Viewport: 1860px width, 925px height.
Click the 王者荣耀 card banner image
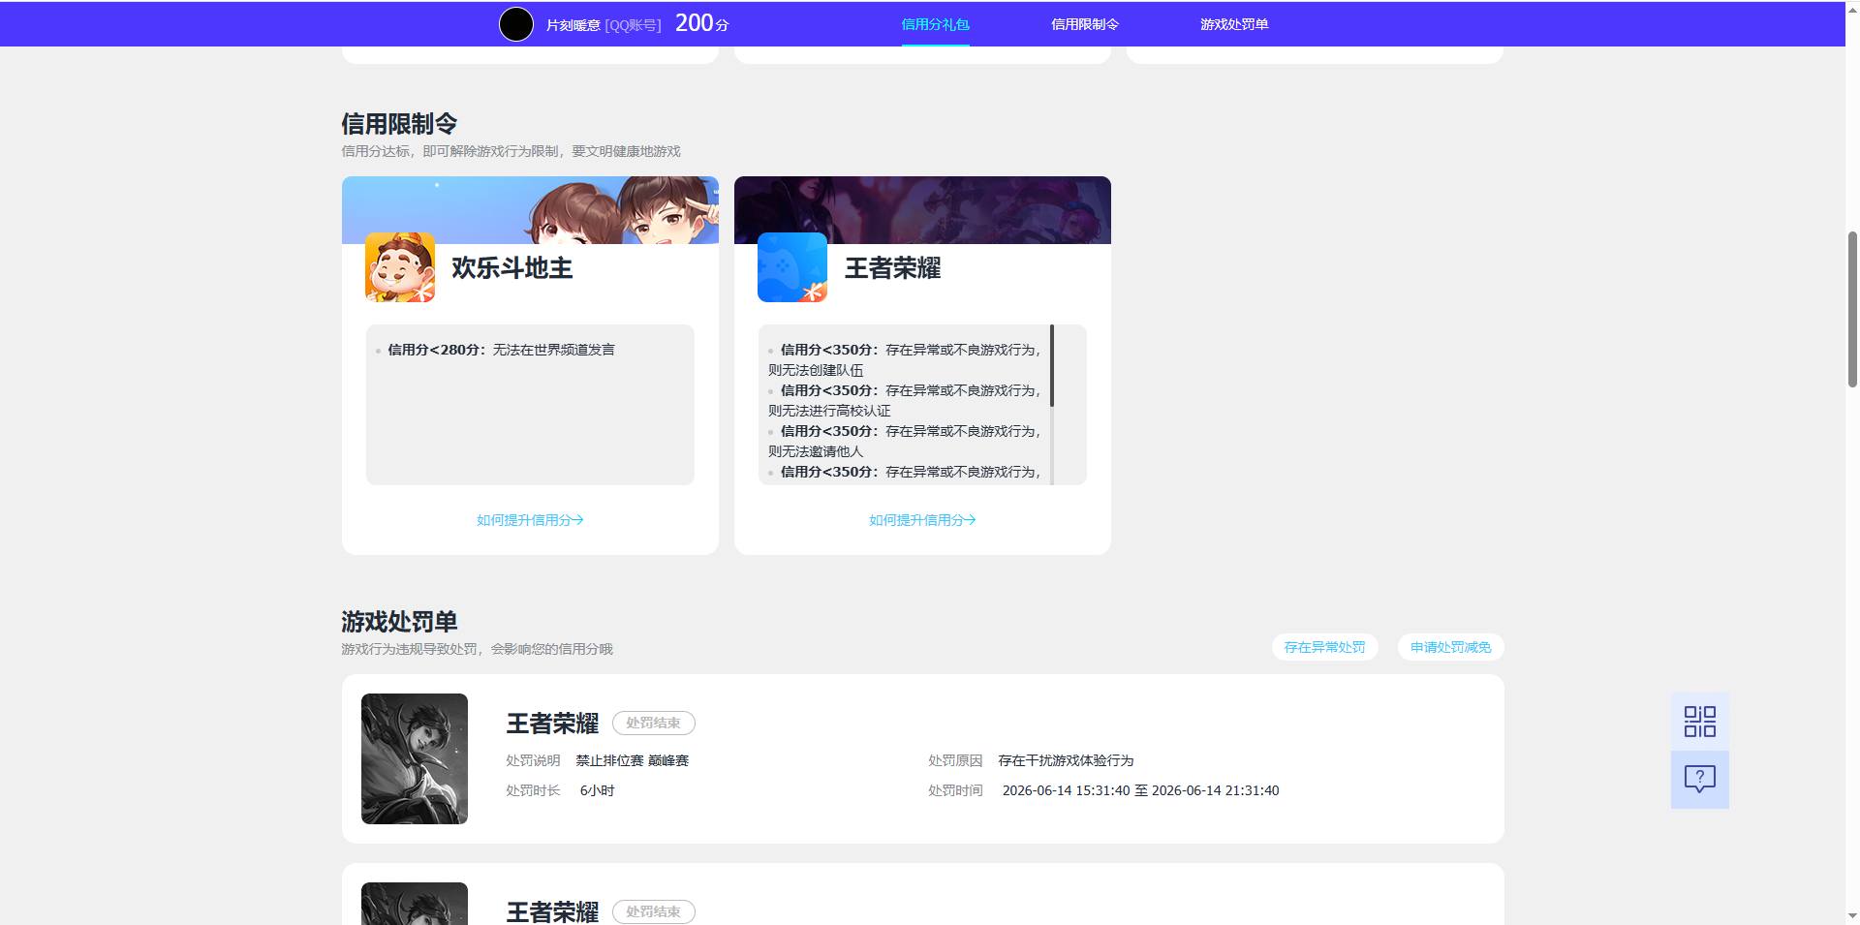922,210
